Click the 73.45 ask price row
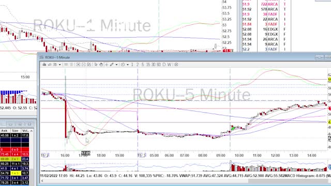The height and width of the screenshot is (186, 331). [14, 154]
